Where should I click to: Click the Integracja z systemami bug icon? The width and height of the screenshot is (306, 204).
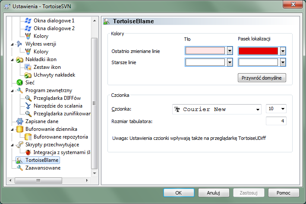28,152
